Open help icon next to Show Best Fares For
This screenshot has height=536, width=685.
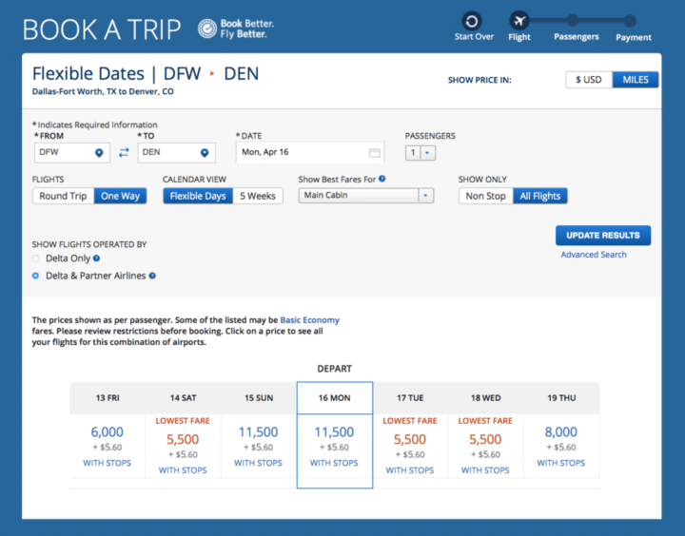pos(382,179)
